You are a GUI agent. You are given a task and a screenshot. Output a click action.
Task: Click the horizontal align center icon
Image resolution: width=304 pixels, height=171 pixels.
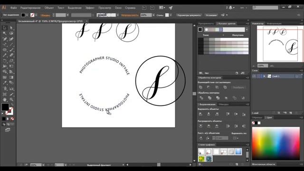(x=209, y=114)
